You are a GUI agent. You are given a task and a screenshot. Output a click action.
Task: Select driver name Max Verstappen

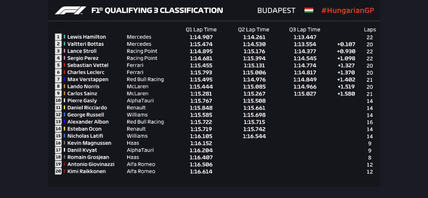[x=88, y=79]
